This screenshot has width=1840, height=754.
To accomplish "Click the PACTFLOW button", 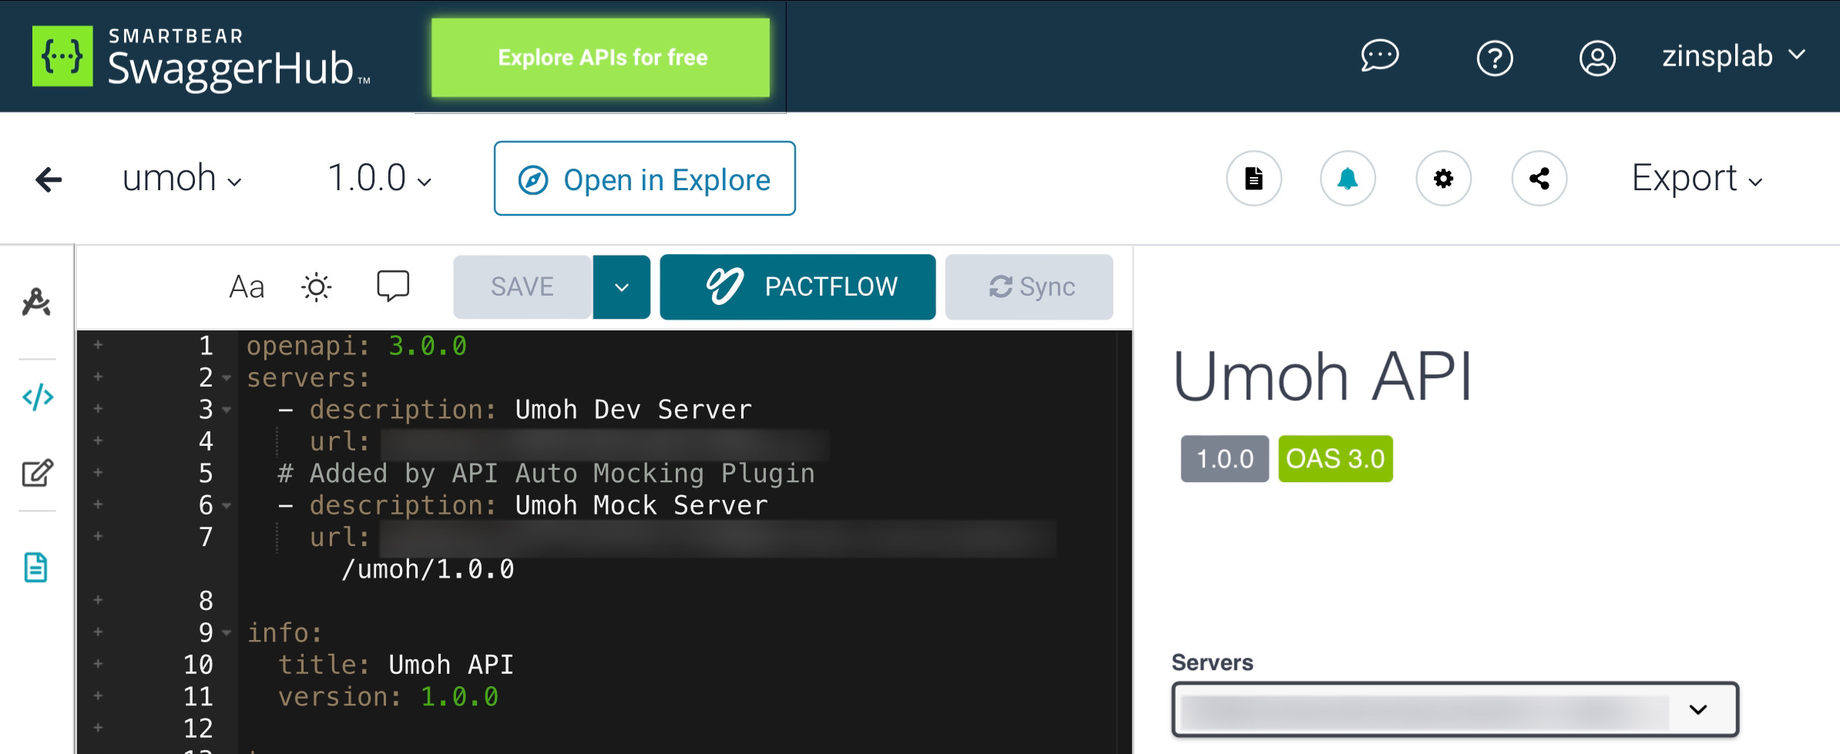I will pyautogui.click(x=797, y=287).
